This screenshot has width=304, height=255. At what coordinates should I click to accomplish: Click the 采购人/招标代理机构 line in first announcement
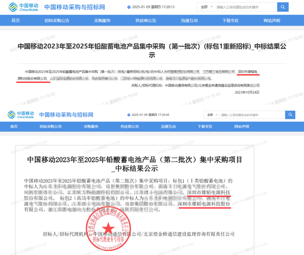195,85
